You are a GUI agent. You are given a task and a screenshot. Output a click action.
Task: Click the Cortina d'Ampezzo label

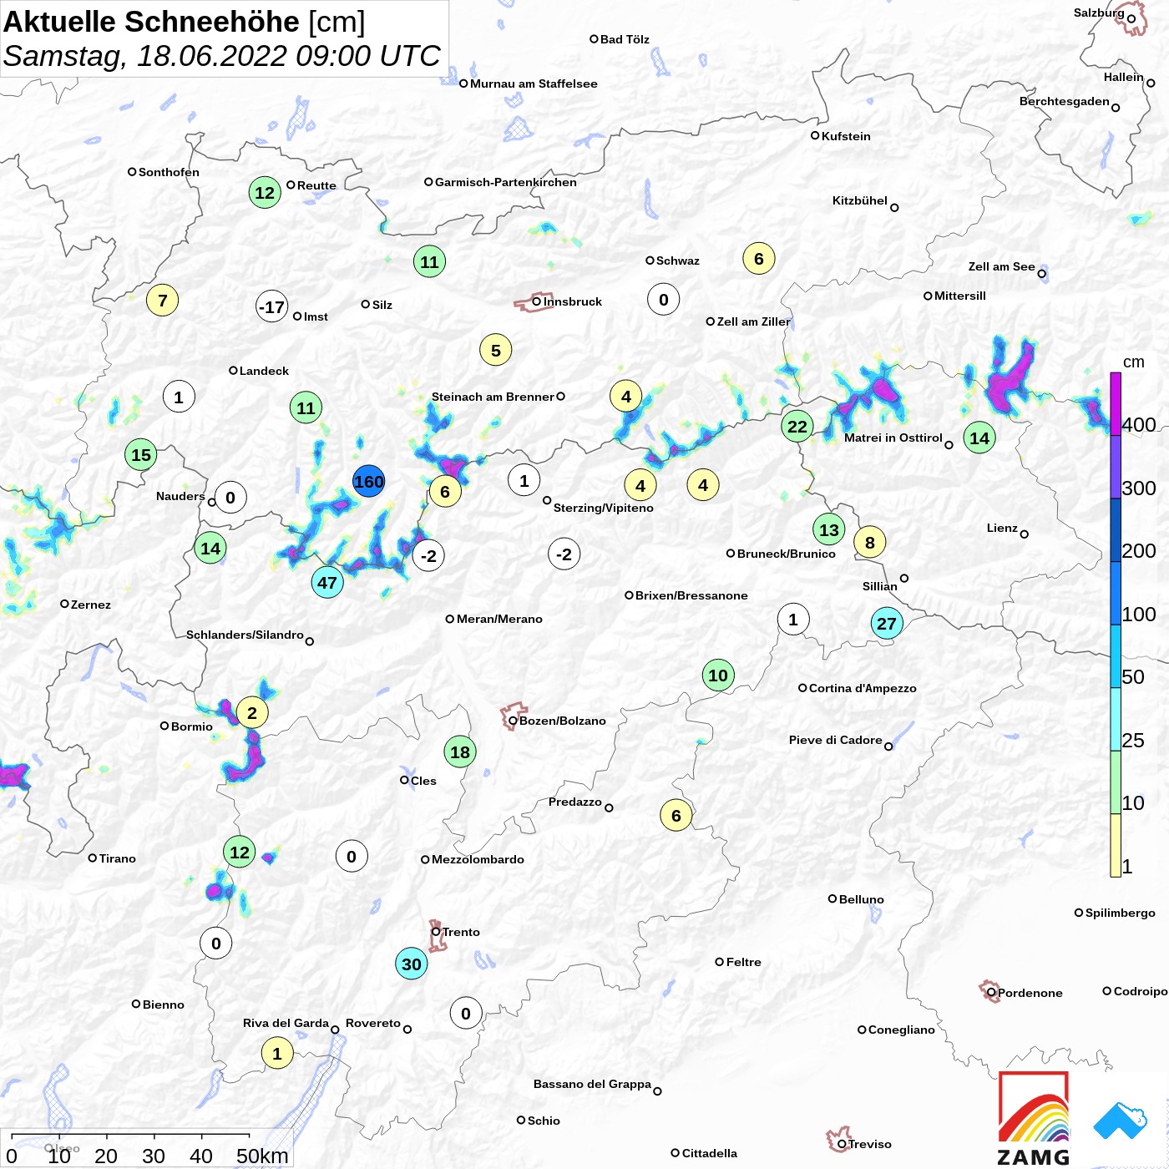863,688
